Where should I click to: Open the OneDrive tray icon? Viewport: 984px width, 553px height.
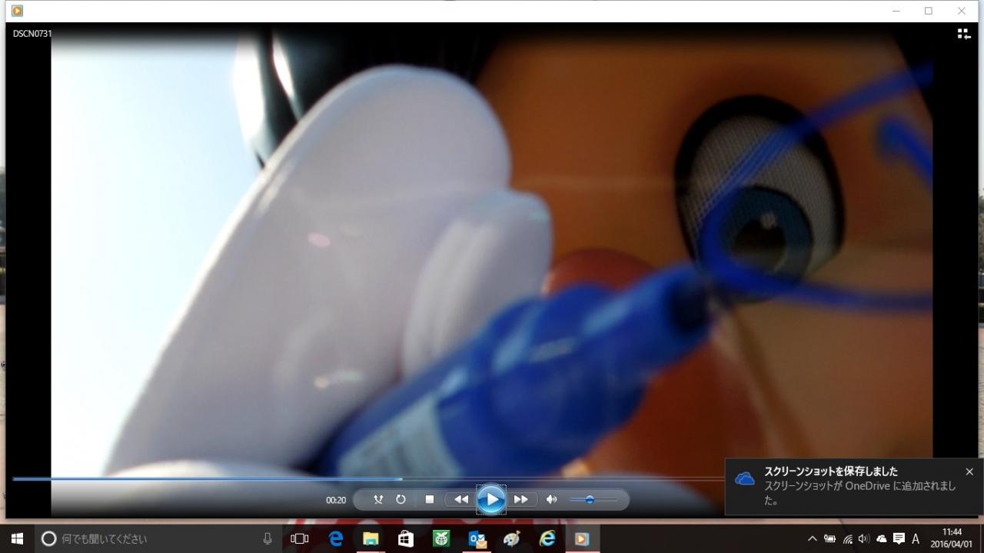pos(881,539)
